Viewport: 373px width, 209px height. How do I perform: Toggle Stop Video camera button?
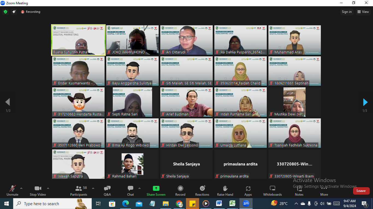[38, 190]
